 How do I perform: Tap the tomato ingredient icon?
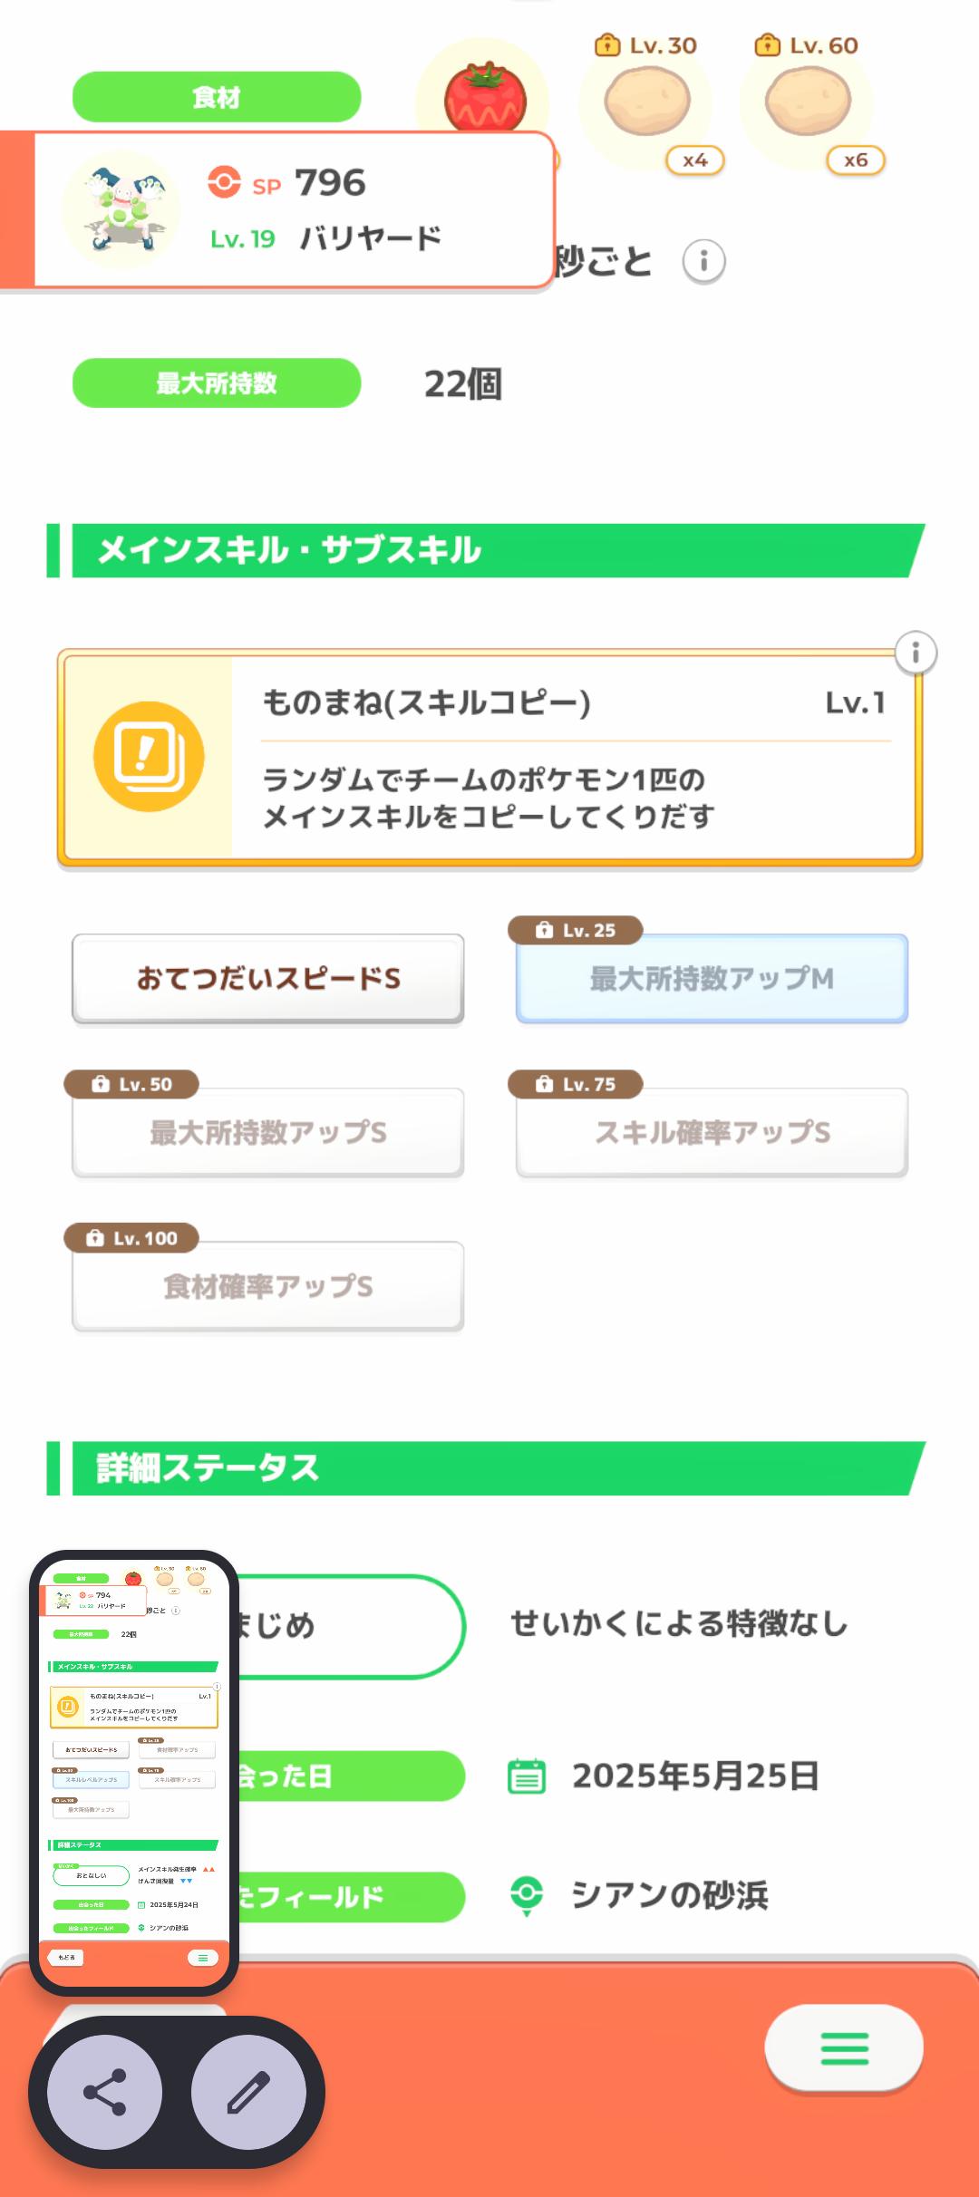click(x=485, y=98)
